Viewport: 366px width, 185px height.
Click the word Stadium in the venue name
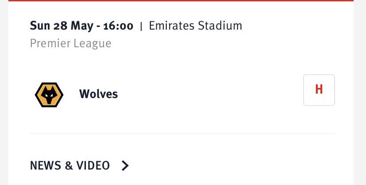pos(220,26)
